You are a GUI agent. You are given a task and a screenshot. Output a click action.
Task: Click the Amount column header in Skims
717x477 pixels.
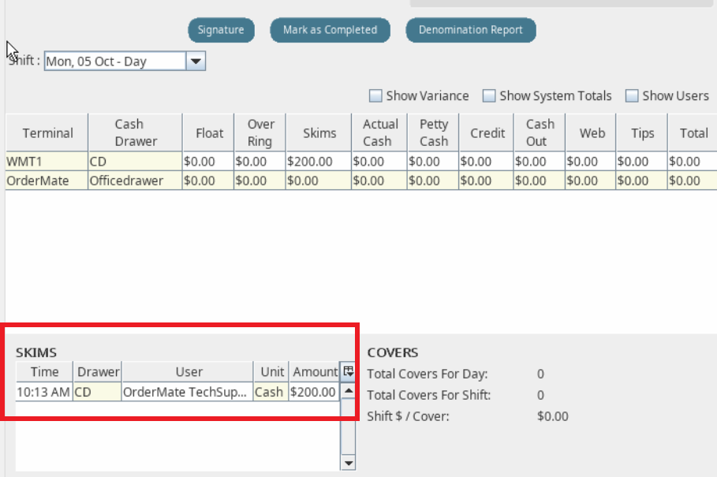315,372
